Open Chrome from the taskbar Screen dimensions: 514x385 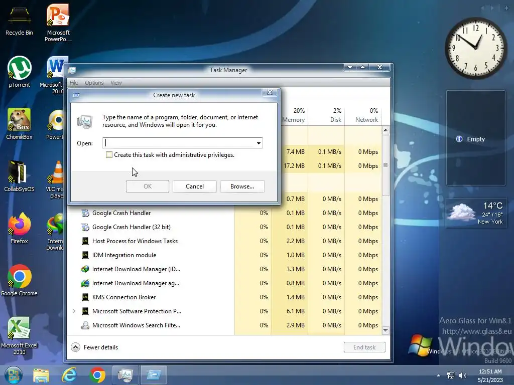point(97,375)
